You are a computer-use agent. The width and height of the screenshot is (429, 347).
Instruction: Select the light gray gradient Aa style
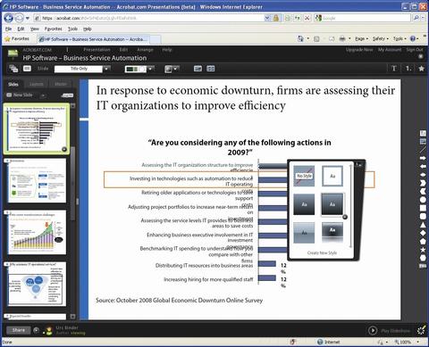click(304, 233)
